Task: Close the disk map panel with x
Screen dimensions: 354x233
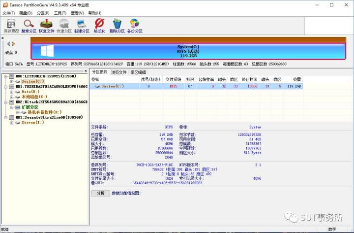Action: pos(2,38)
